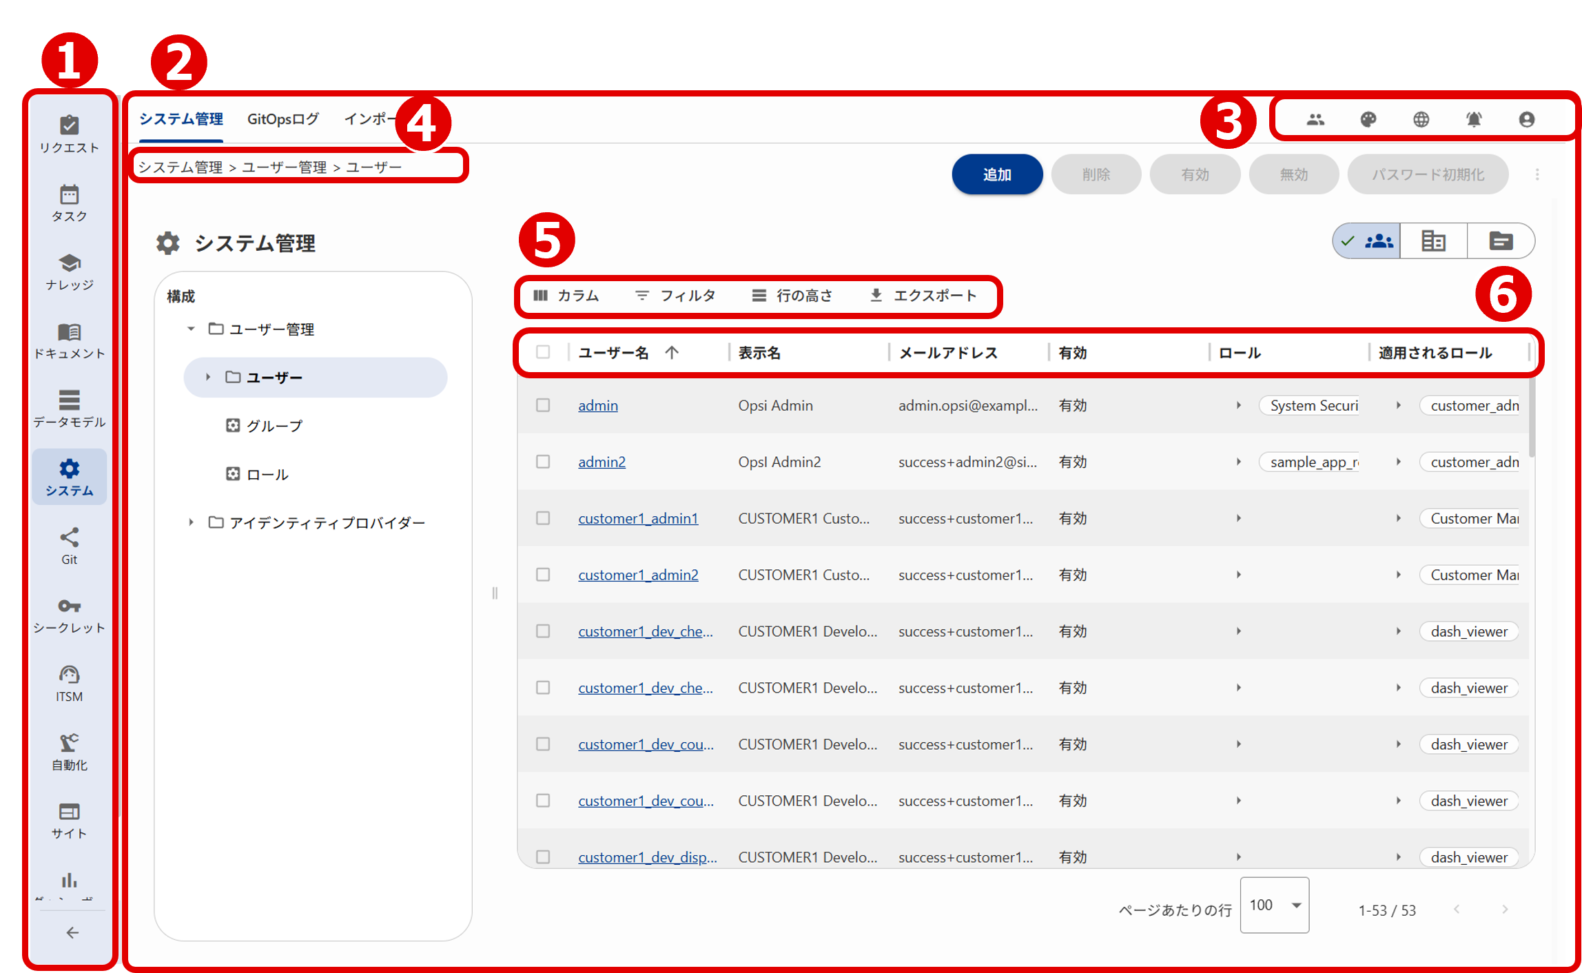Switch to the GitOpsログ tab
This screenshot has height=973, width=1582.
click(x=282, y=119)
